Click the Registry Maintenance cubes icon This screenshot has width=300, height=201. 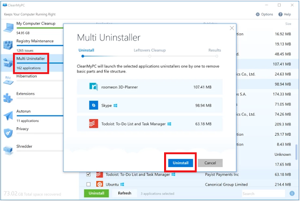point(8,45)
